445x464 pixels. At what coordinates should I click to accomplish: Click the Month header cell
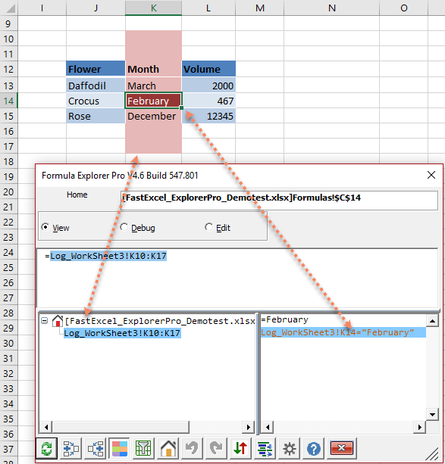click(154, 69)
